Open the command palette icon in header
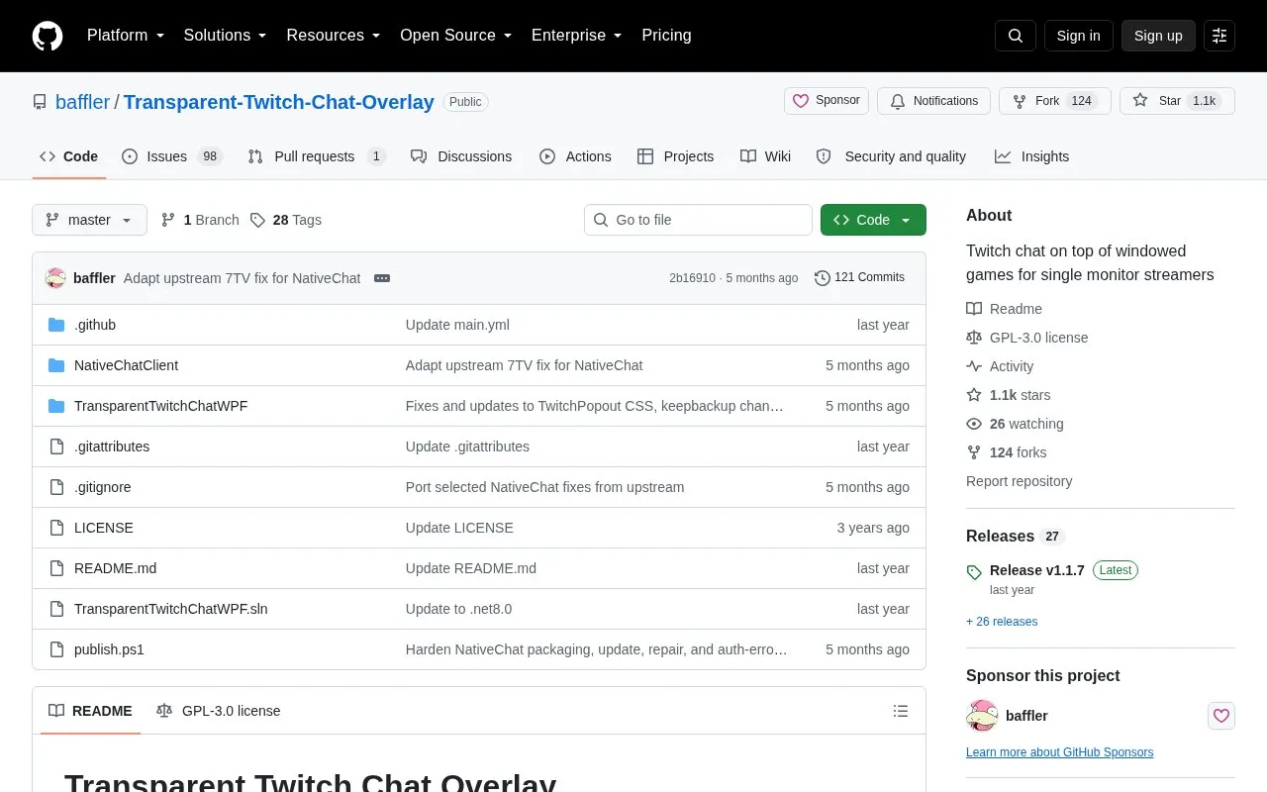This screenshot has width=1267, height=792. click(1219, 36)
